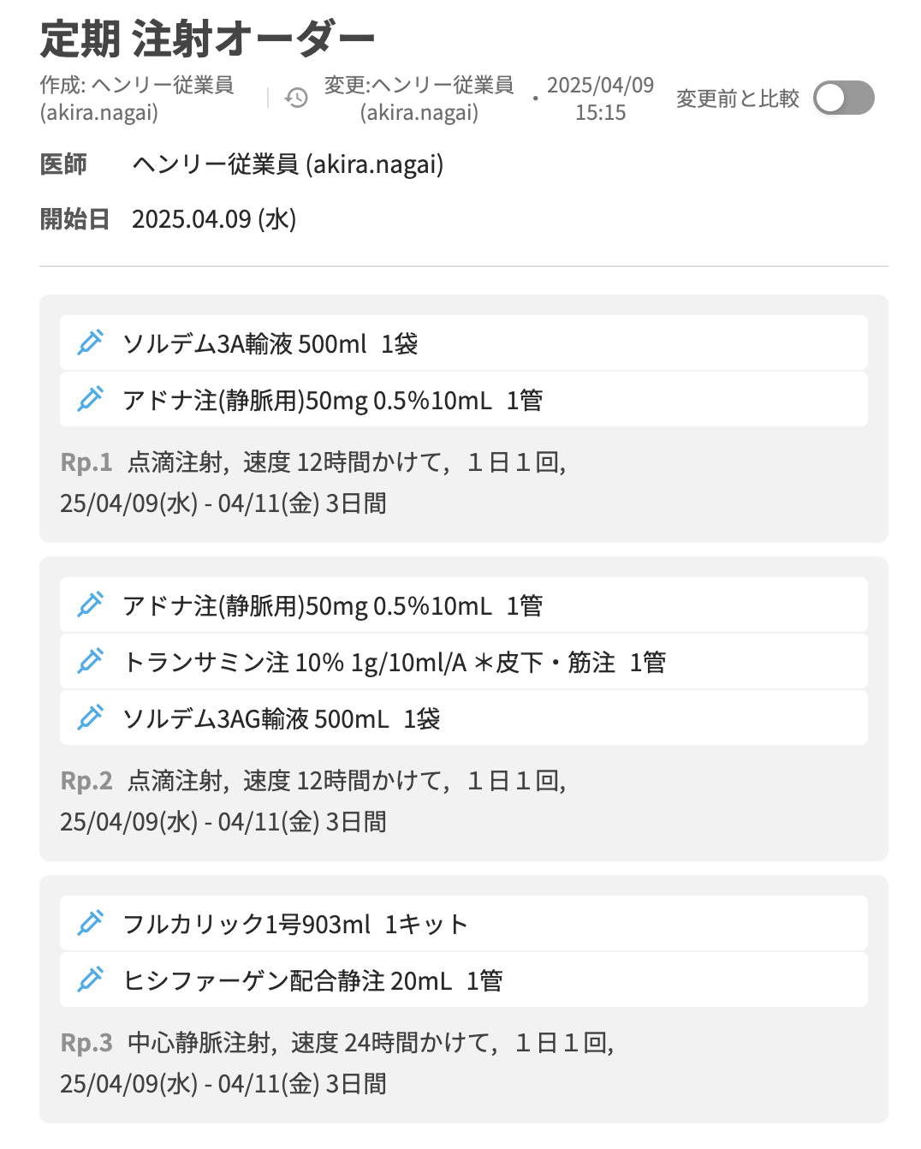
Task: Click the Rp.1 label
Action: click(x=86, y=462)
